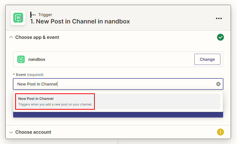Click the large nandbox app logo
Screen dimensions: 237x144
[x=18, y=18]
